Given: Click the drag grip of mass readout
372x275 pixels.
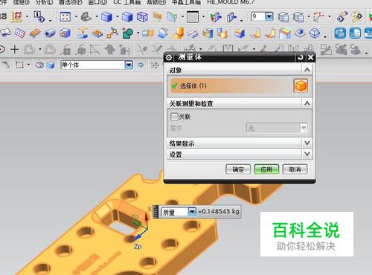Looking at the screenshot, I should 155,212.
